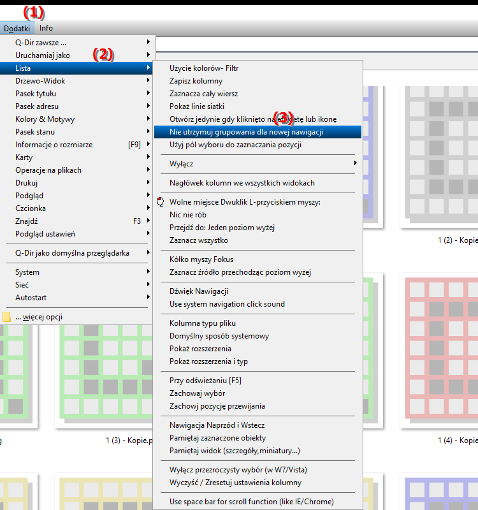Toggle Zaznacza cały wiersz option
The image size is (478, 510).
tap(257, 94)
